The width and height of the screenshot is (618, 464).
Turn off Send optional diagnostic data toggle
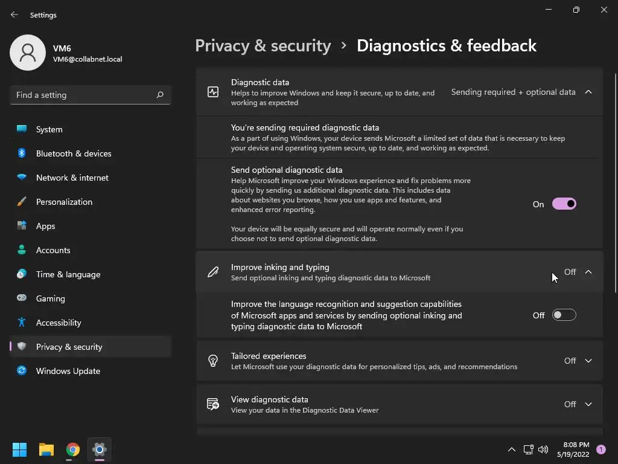point(564,204)
